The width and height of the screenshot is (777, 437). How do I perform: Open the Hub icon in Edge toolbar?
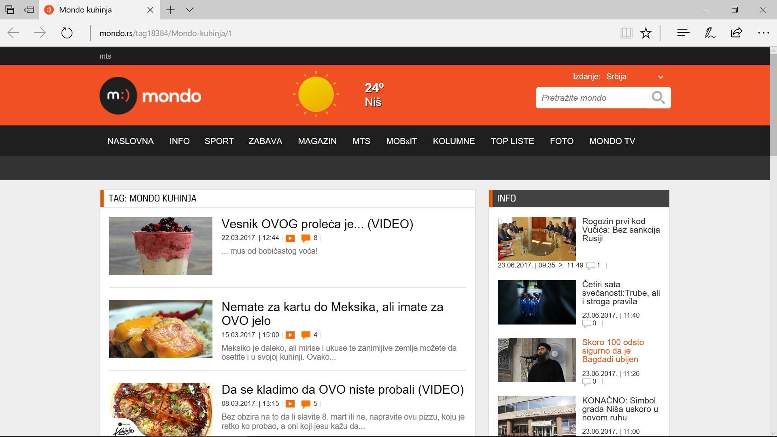click(683, 33)
